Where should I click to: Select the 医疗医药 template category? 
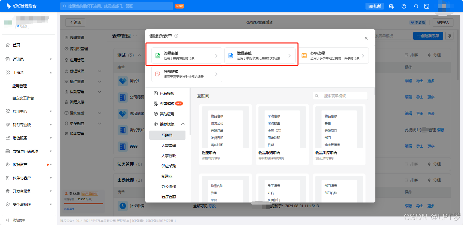(x=169, y=197)
